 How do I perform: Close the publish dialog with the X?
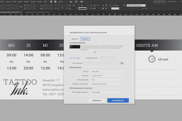[132, 28]
